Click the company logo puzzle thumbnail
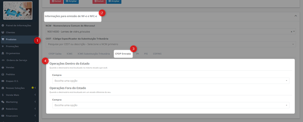 (18, 10)
